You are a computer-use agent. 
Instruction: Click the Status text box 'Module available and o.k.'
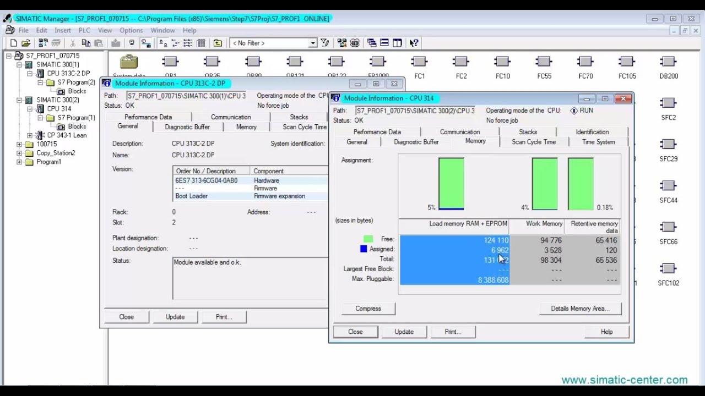point(250,278)
